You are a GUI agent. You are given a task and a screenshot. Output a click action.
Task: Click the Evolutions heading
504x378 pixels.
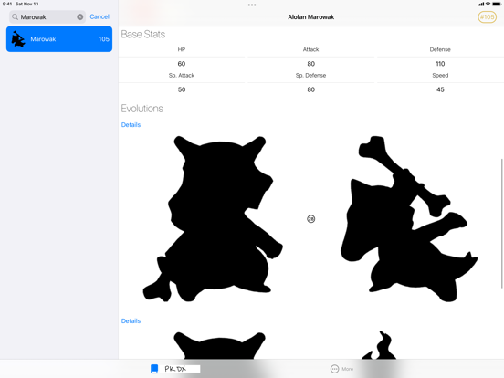[142, 109]
